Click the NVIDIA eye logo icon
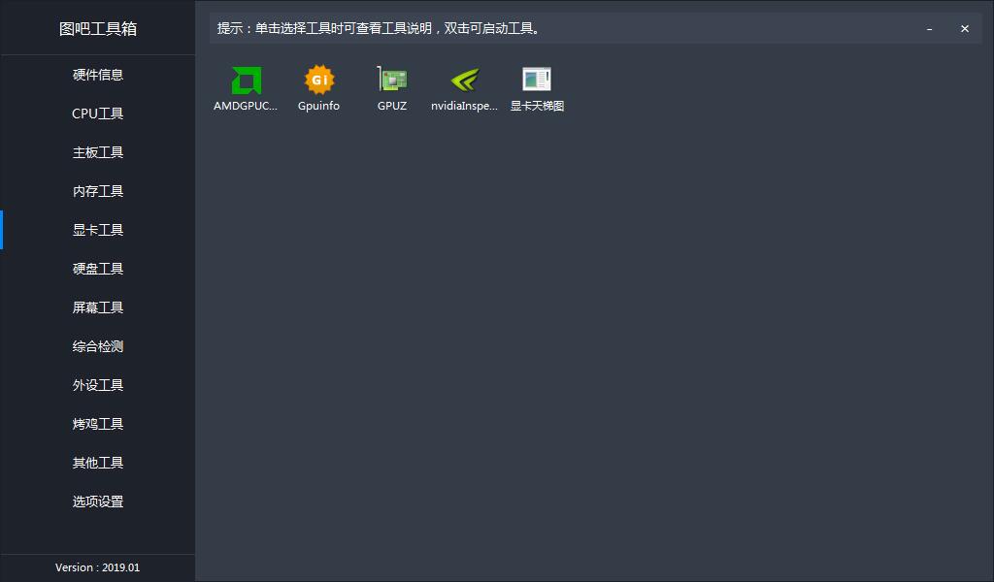 click(x=464, y=78)
